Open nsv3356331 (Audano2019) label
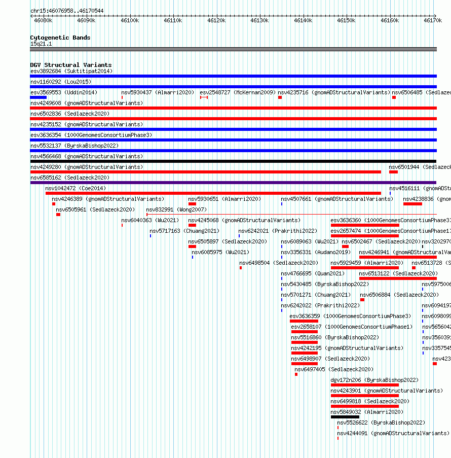Viewport: 451px width, 458px height. click(316, 253)
